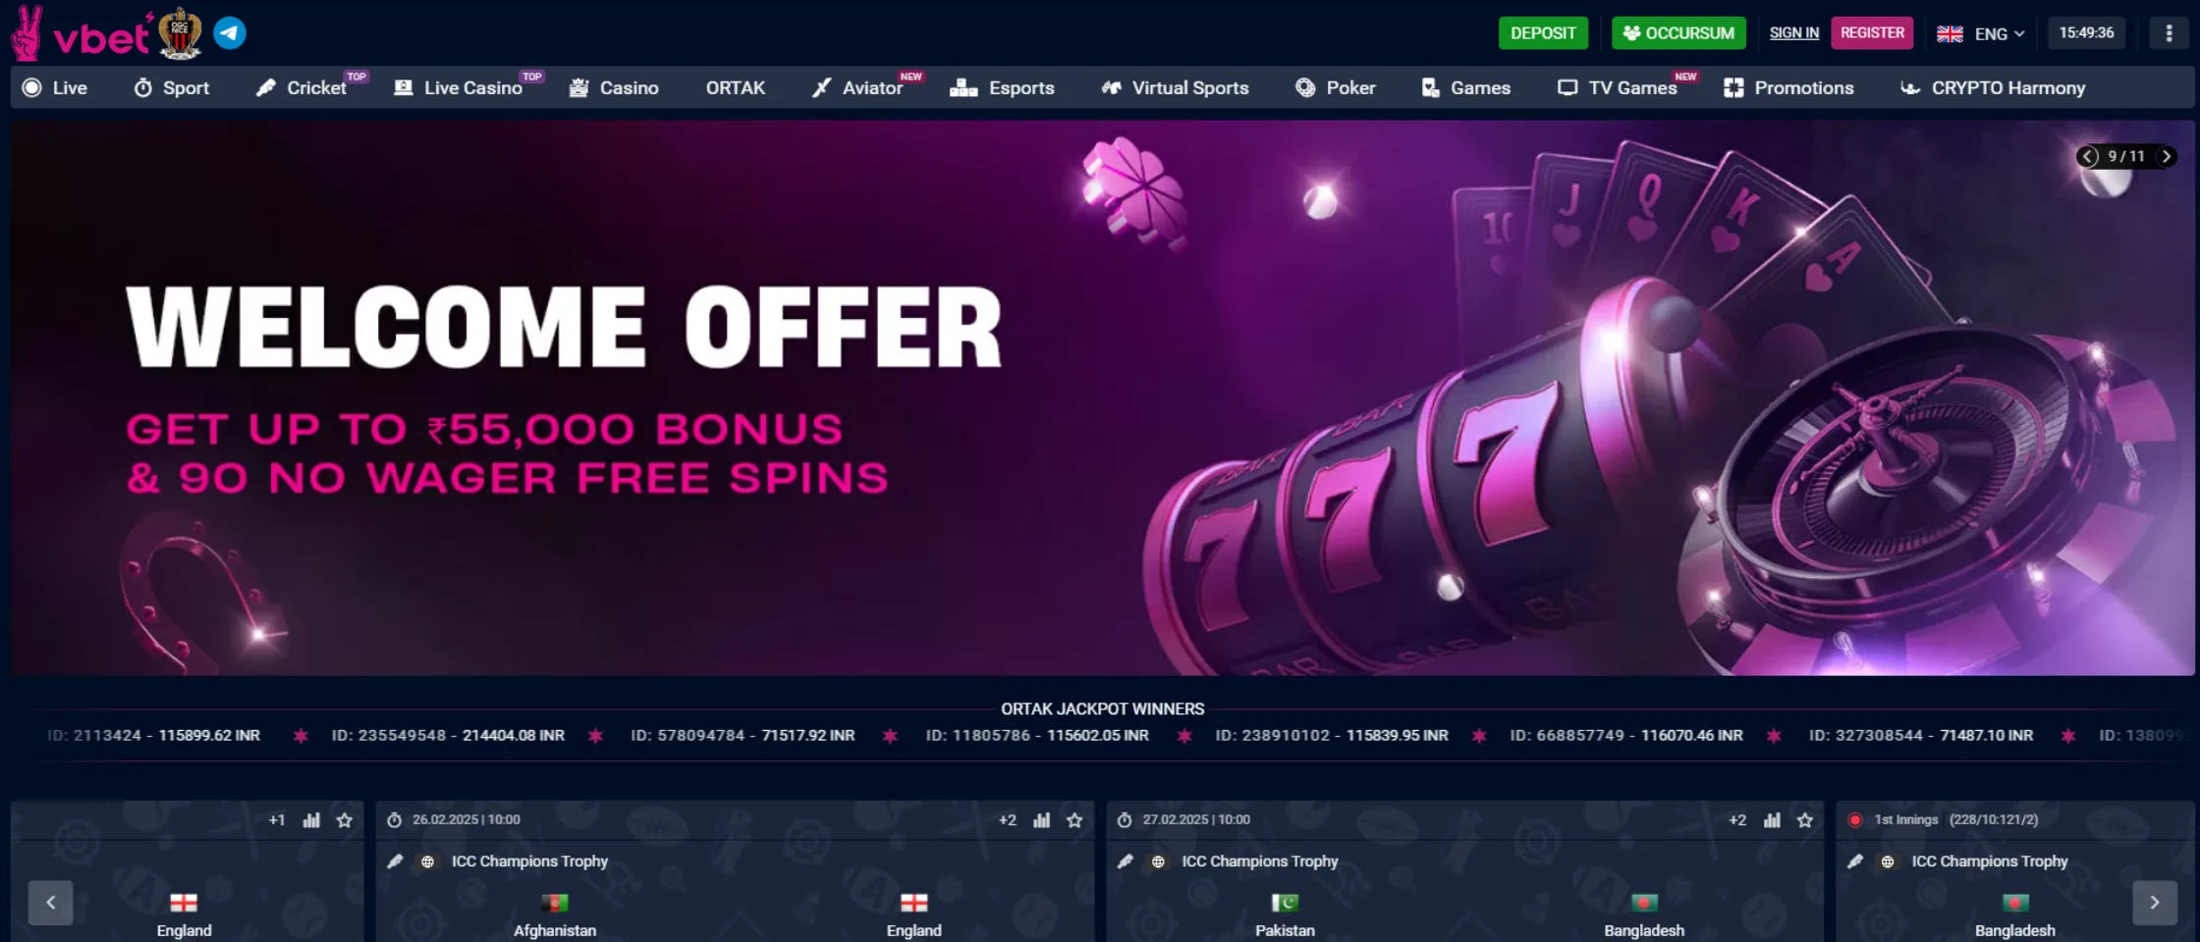
Task: Show statistics for Afghanistan vs England match
Action: click(1041, 820)
